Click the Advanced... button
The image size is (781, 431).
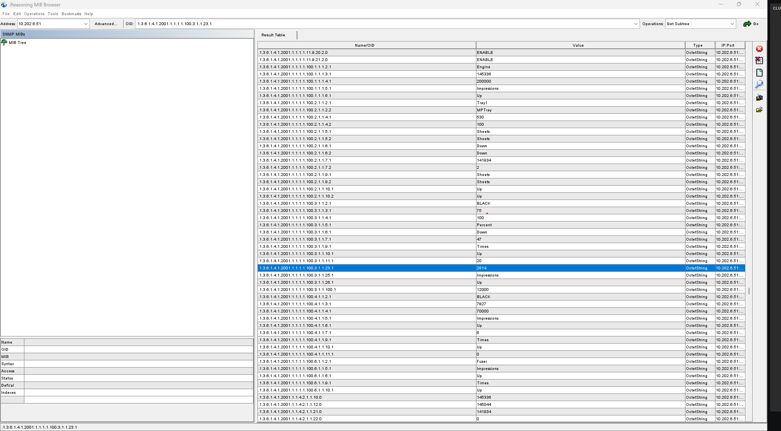[106, 24]
